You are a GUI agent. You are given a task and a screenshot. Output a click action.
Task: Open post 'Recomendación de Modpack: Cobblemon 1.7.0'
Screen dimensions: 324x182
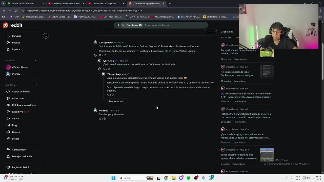pyautogui.click(x=246, y=95)
